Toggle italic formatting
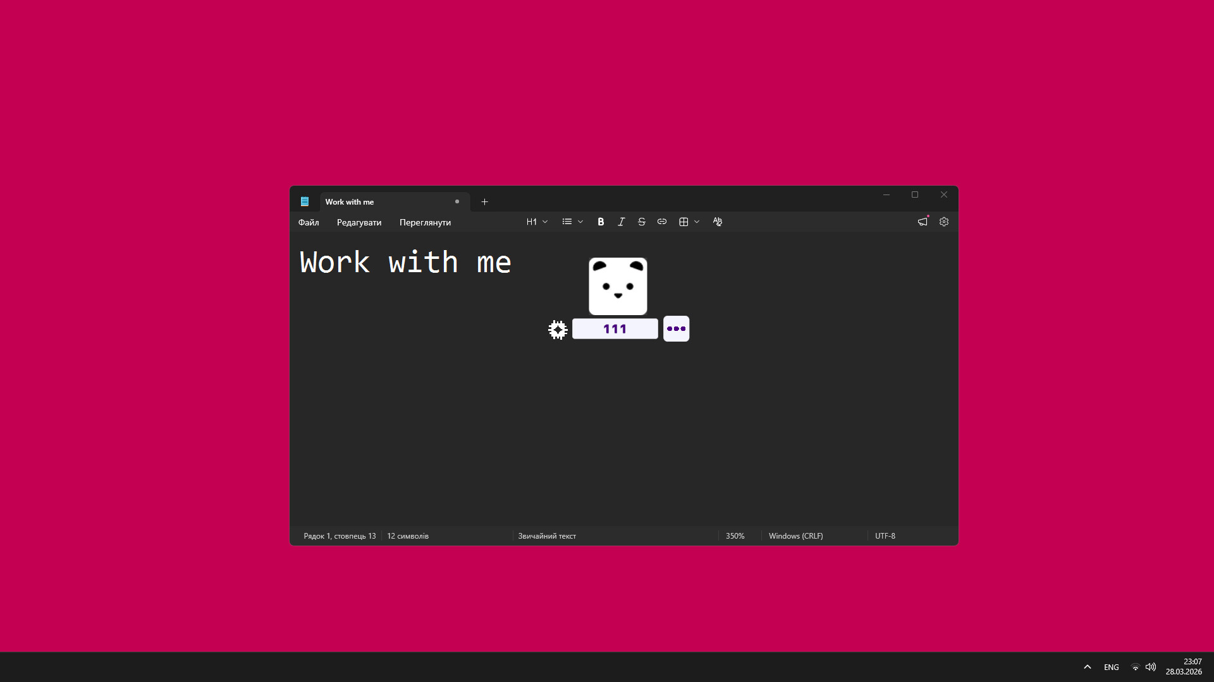1214x682 pixels. 621,222
